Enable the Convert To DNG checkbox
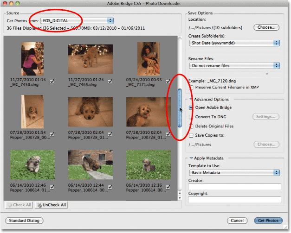This screenshot has width=291, height=233. [x=191, y=117]
